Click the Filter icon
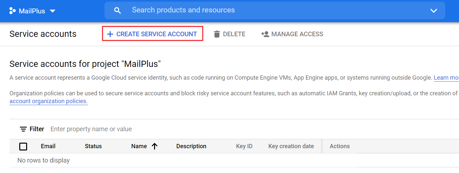The image size is (459, 173). [x=23, y=129]
